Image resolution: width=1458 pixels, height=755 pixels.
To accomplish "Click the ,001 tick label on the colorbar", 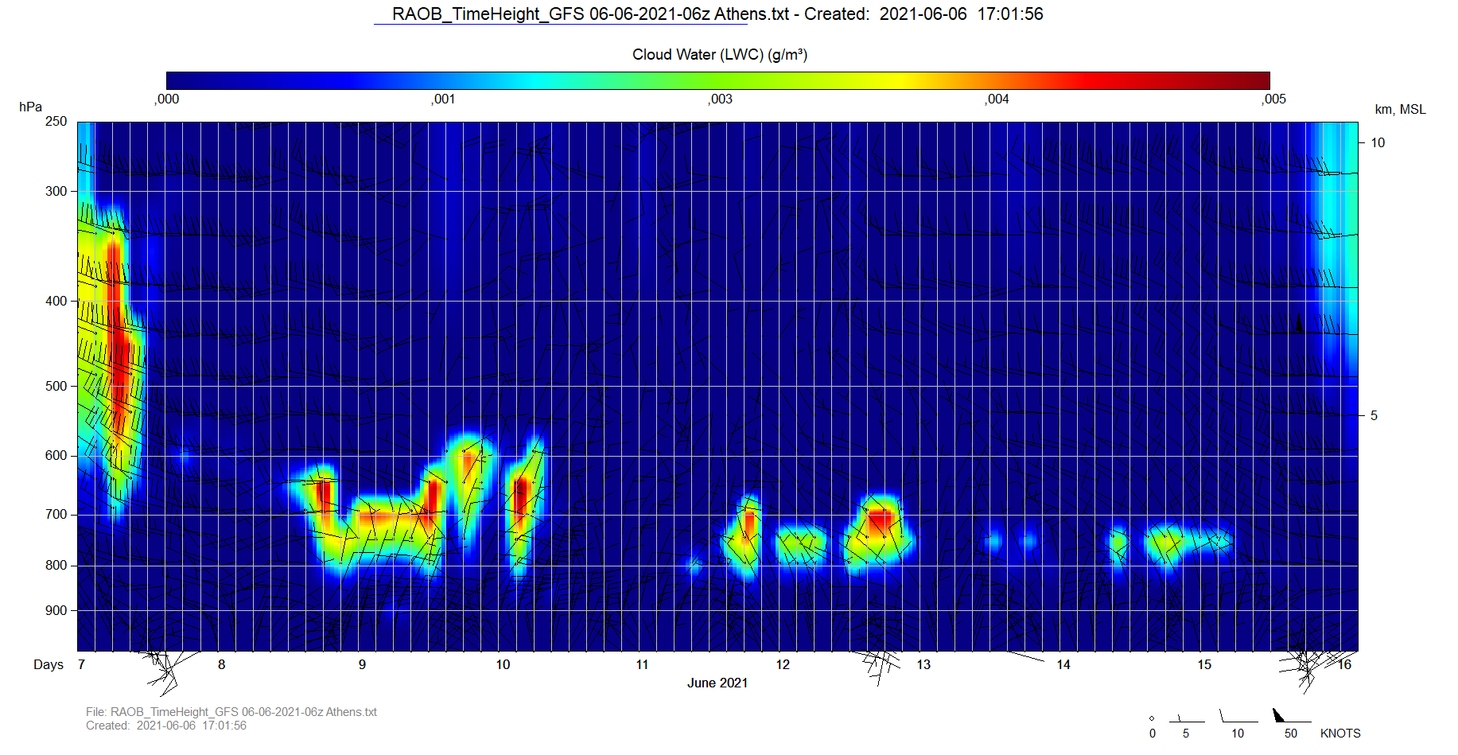I will 443,99.
